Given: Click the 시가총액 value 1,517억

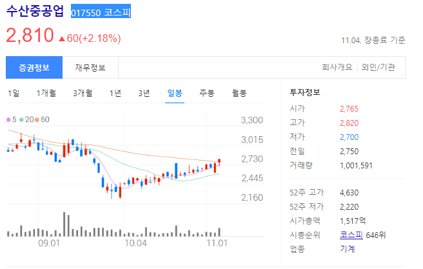Looking at the screenshot, I should click(x=353, y=221).
